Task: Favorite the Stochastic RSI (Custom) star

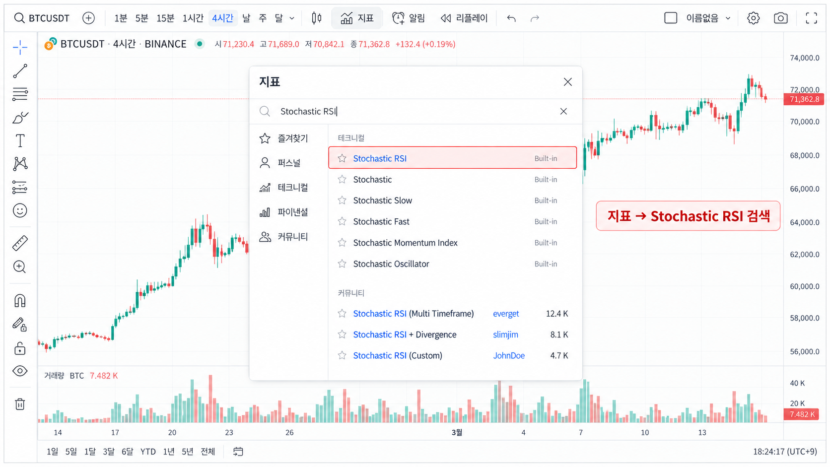Action: [342, 355]
